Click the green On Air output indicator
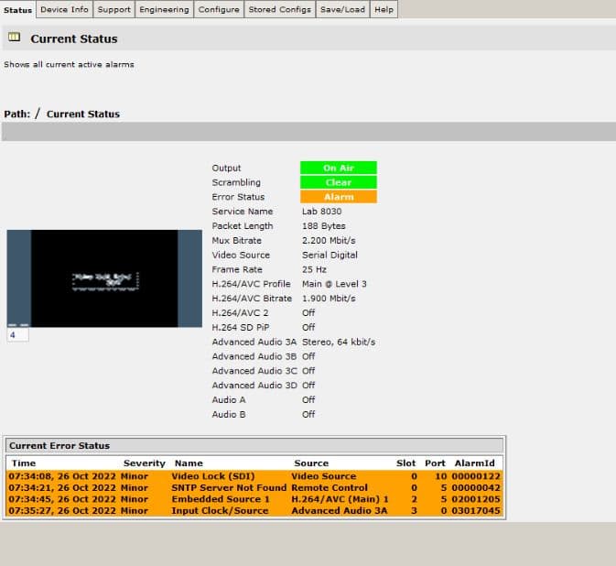The width and height of the screenshot is (616, 566). (x=338, y=169)
